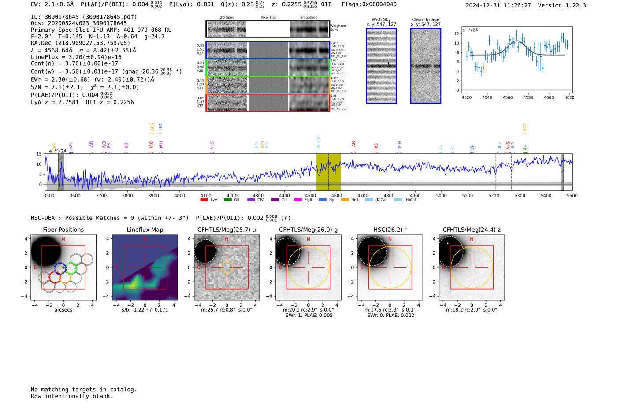
Task: Click the EW: 2.1±0.6Å header value
Action: pyautogui.click(x=52, y=4)
